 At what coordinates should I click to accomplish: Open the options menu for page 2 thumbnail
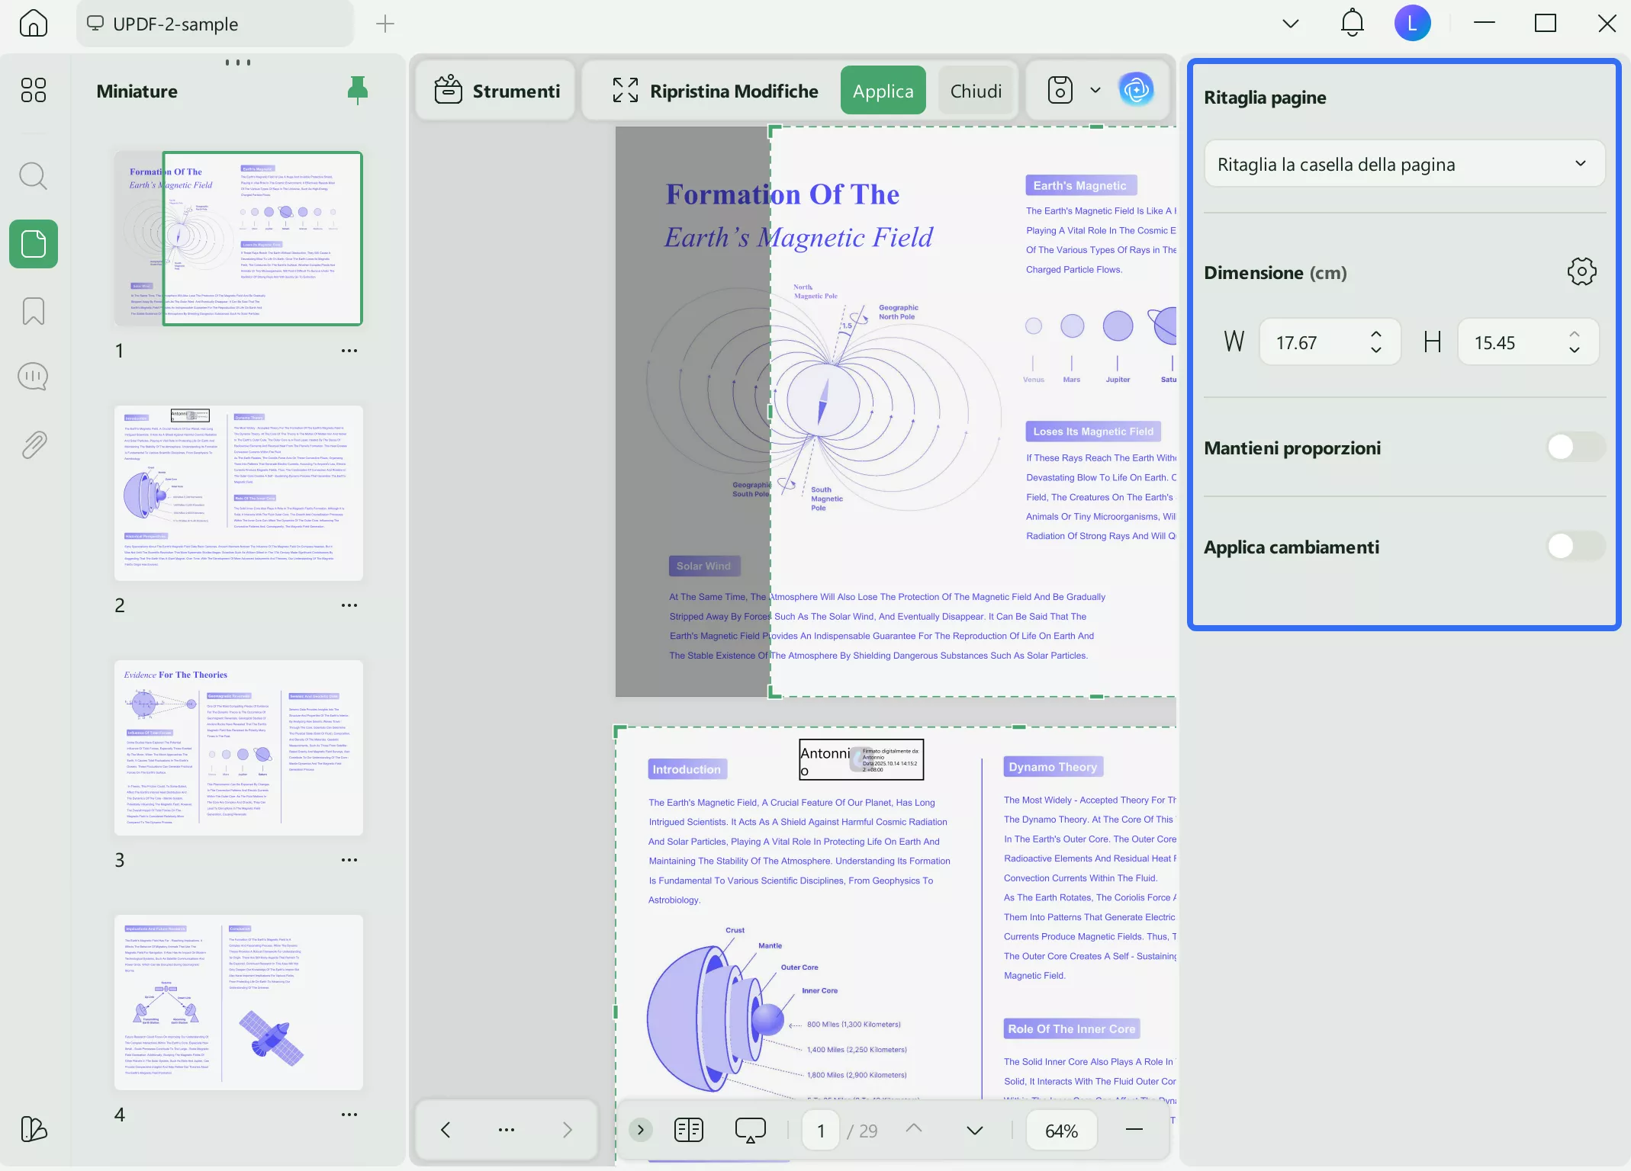click(349, 605)
